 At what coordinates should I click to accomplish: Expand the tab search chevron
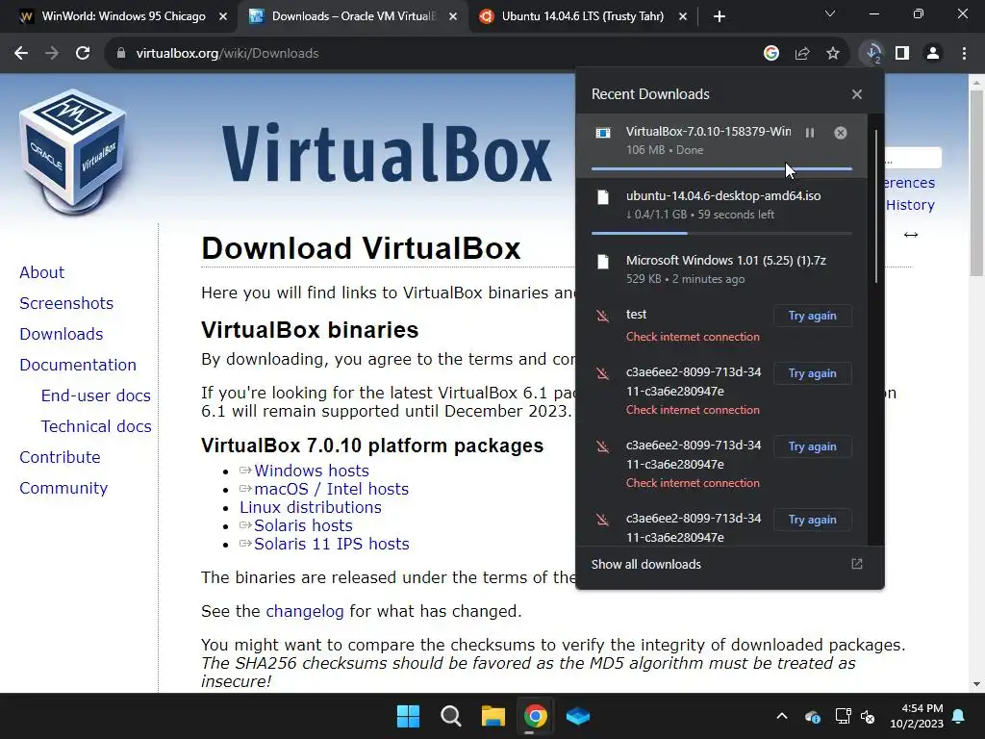point(830,13)
